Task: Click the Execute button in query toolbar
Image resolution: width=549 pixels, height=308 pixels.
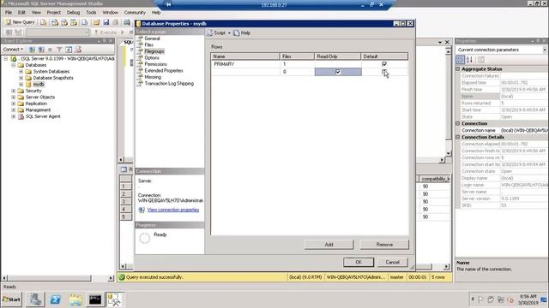Action: [x=105, y=33]
